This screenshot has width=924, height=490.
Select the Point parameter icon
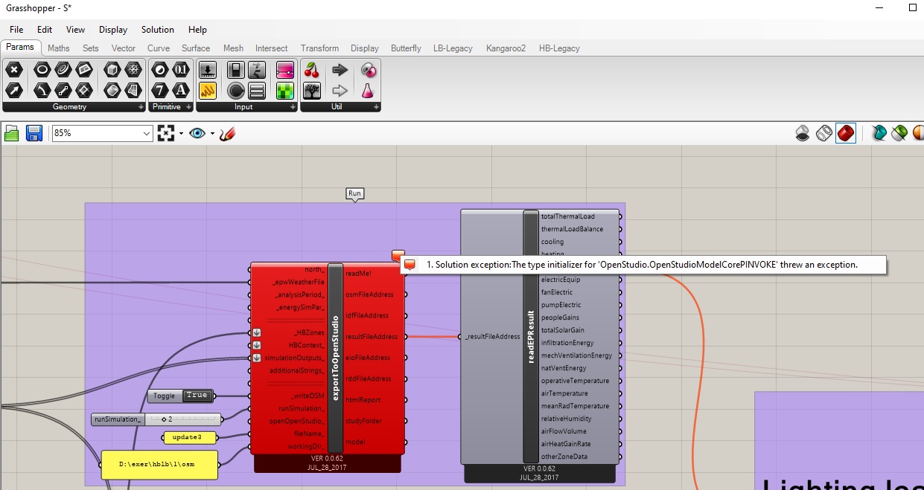[x=14, y=71]
